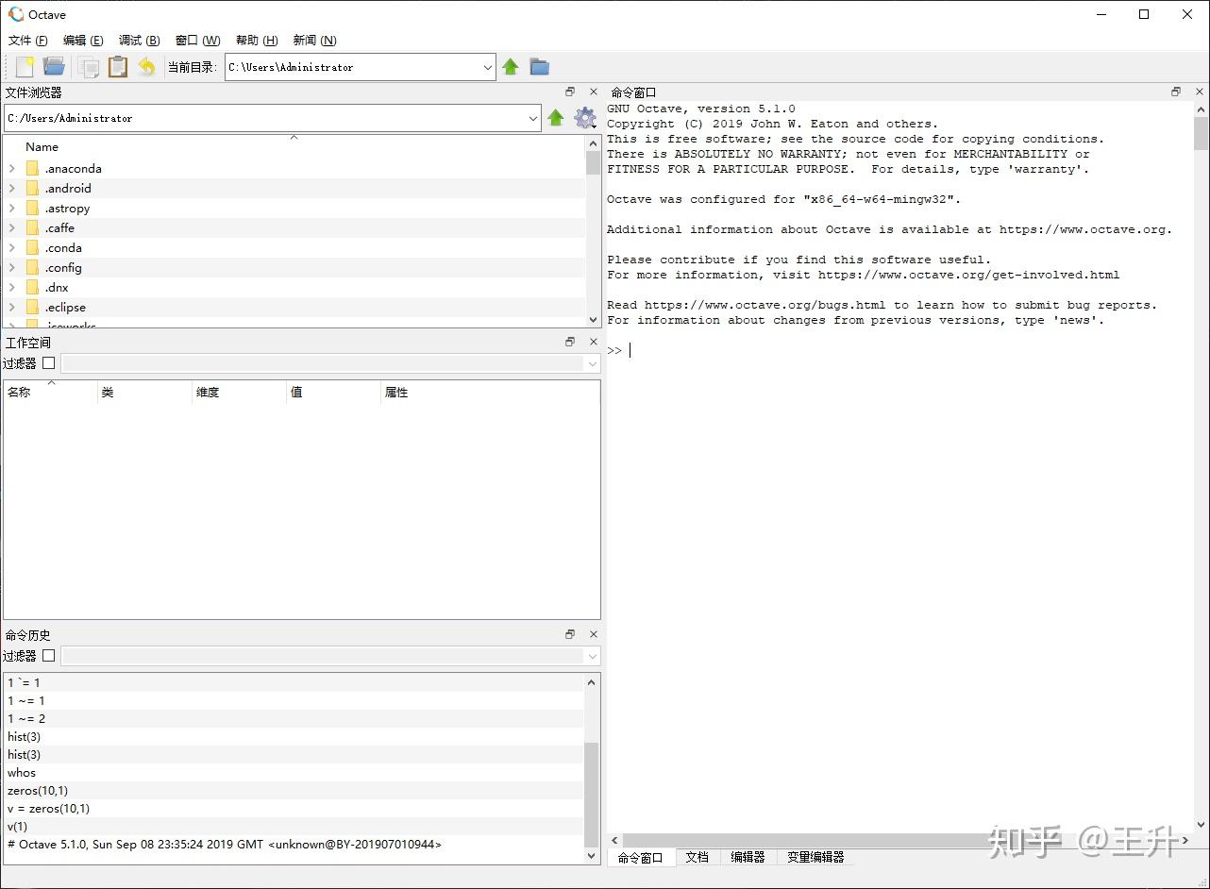Expand the .anaconda folder
Screen dimensions: 1210x889
(11, 168)
